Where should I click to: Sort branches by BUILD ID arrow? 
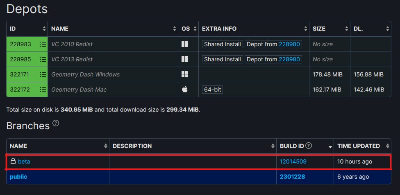tap(330, 147)
